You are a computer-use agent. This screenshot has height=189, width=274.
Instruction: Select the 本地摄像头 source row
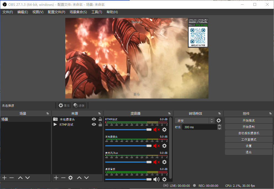click(x=77, y=119)
